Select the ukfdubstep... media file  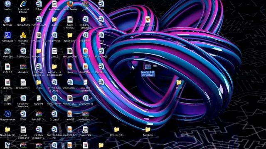[x=86, y=35]
